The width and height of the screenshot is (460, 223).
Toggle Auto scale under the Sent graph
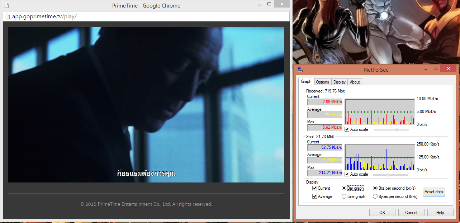click(356, 174)
